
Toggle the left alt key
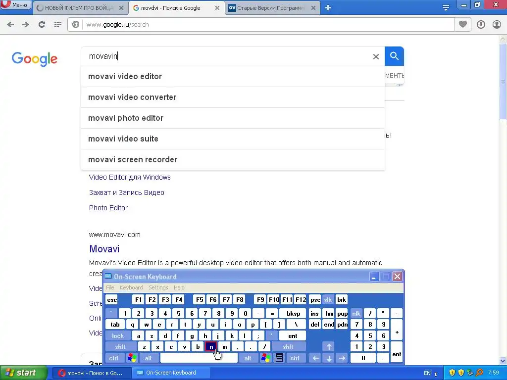pos(149,358)
